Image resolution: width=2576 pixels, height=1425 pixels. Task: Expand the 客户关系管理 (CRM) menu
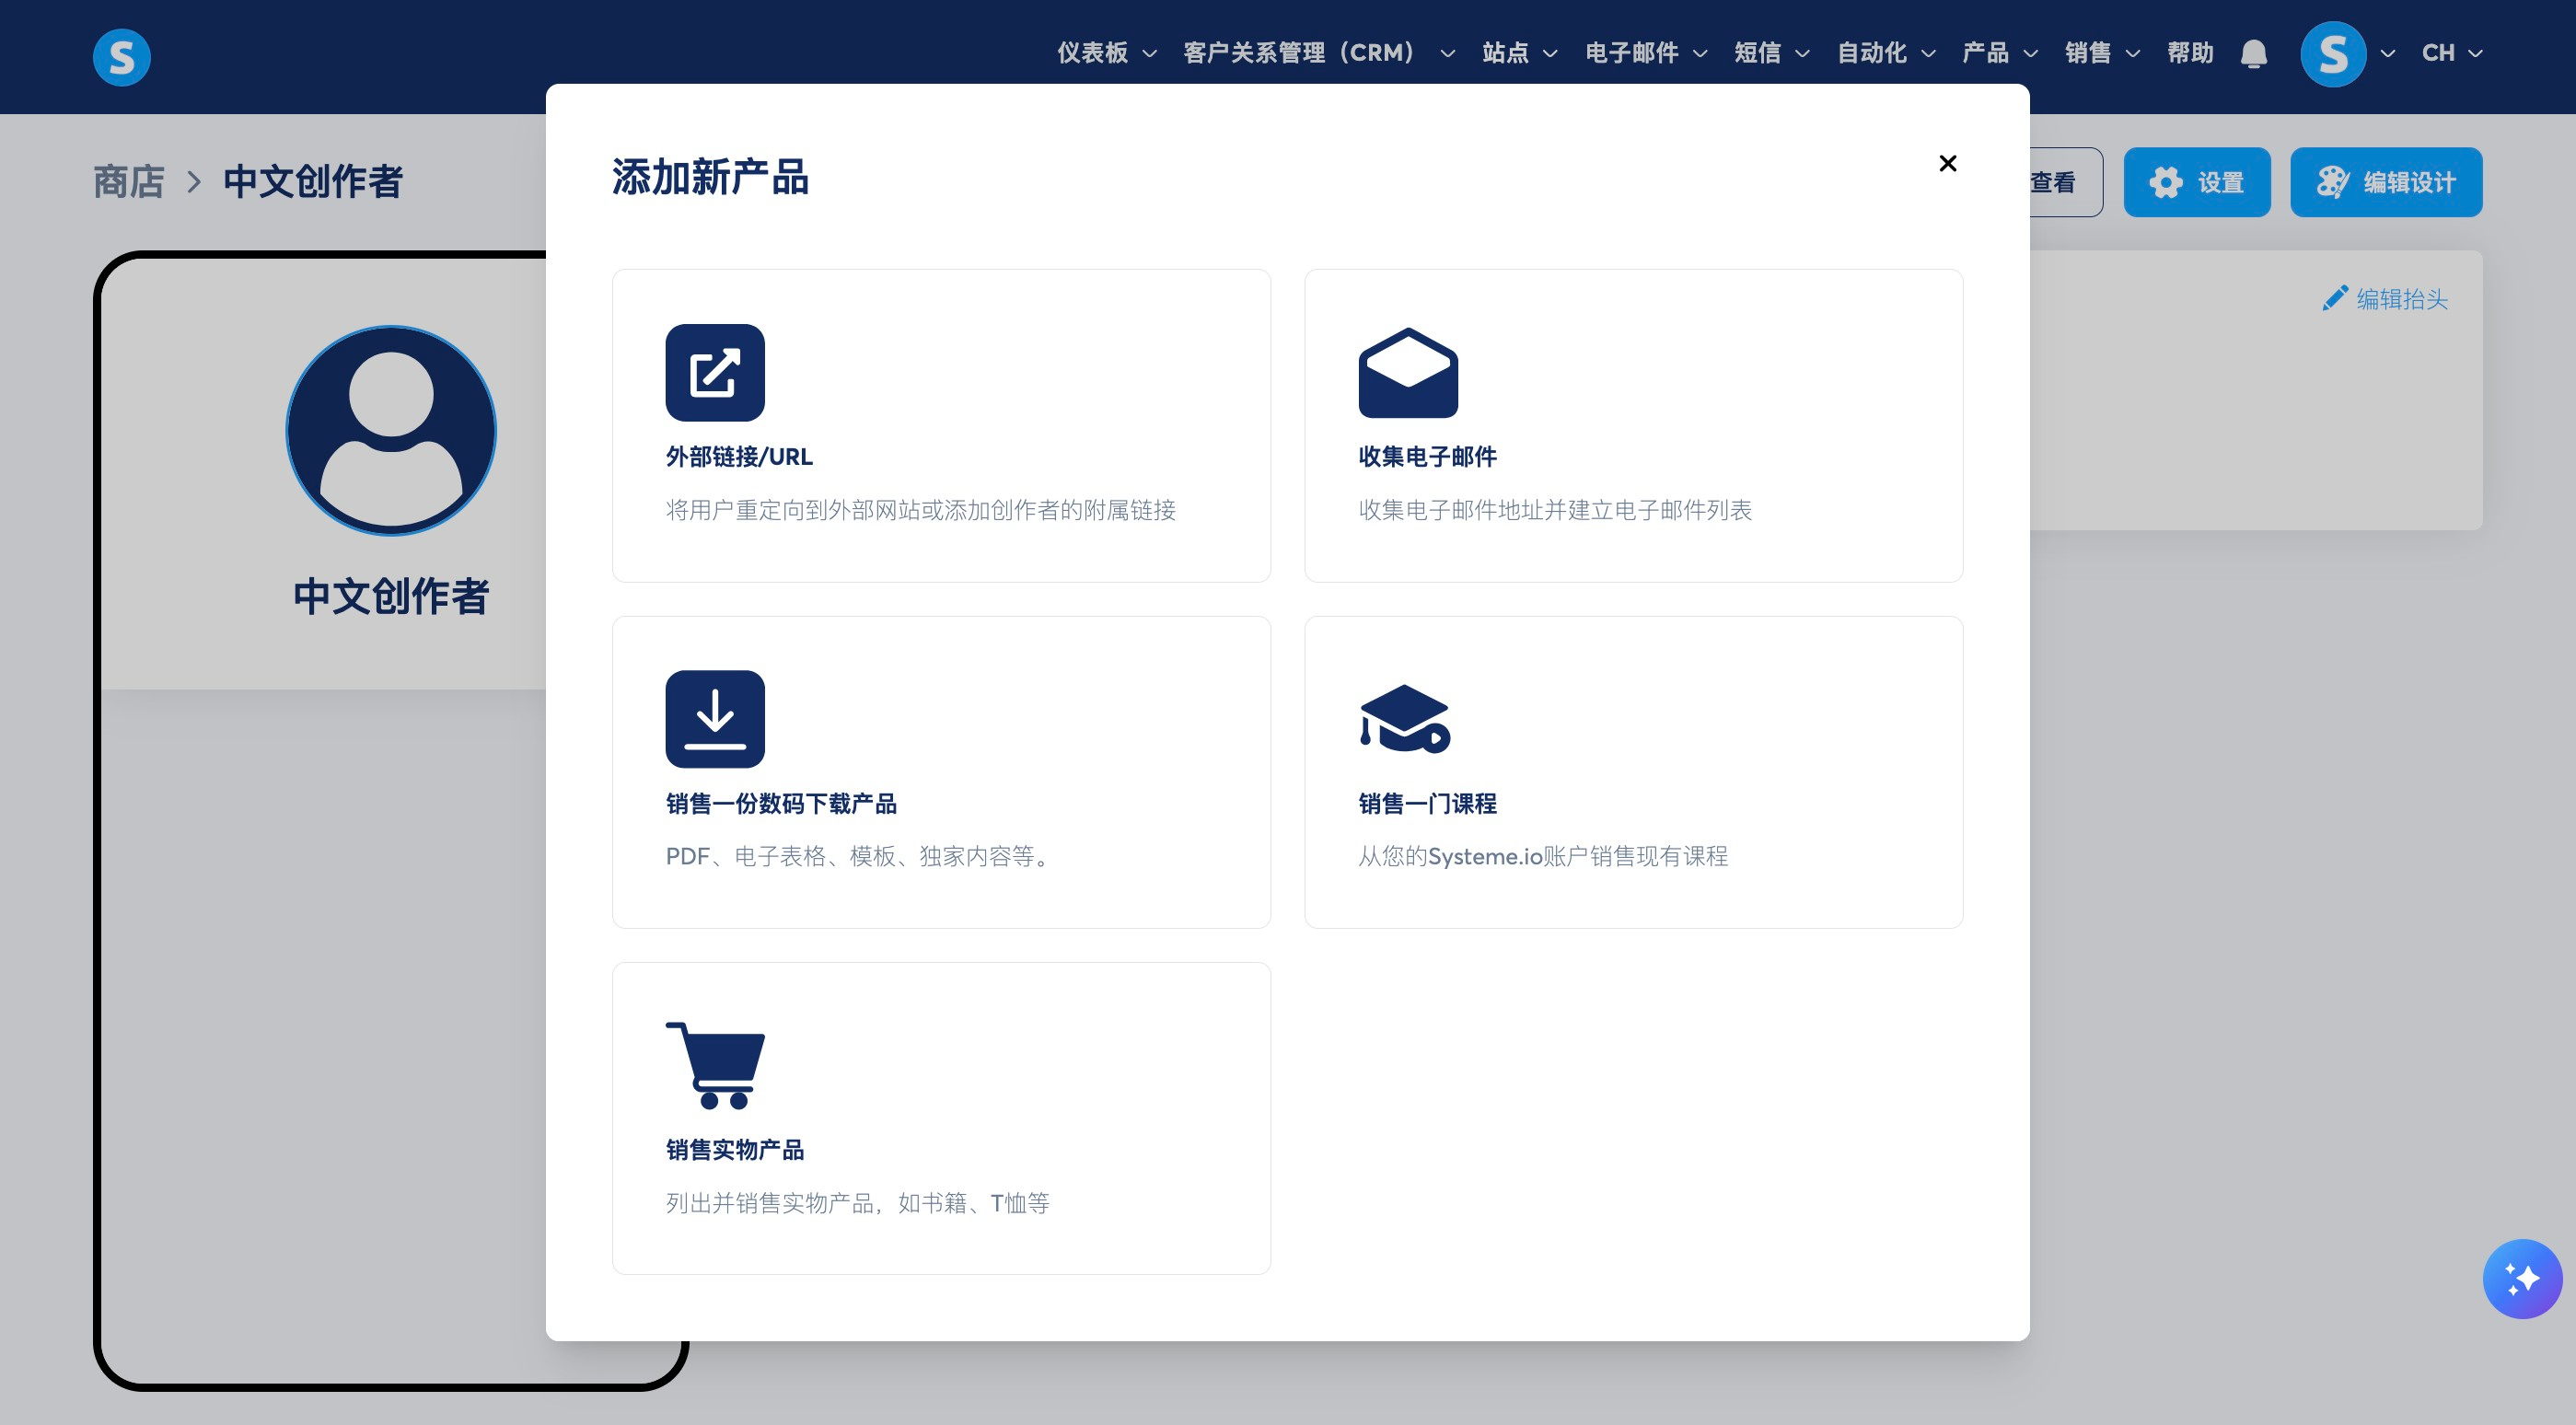click(x=1317, y=53)
